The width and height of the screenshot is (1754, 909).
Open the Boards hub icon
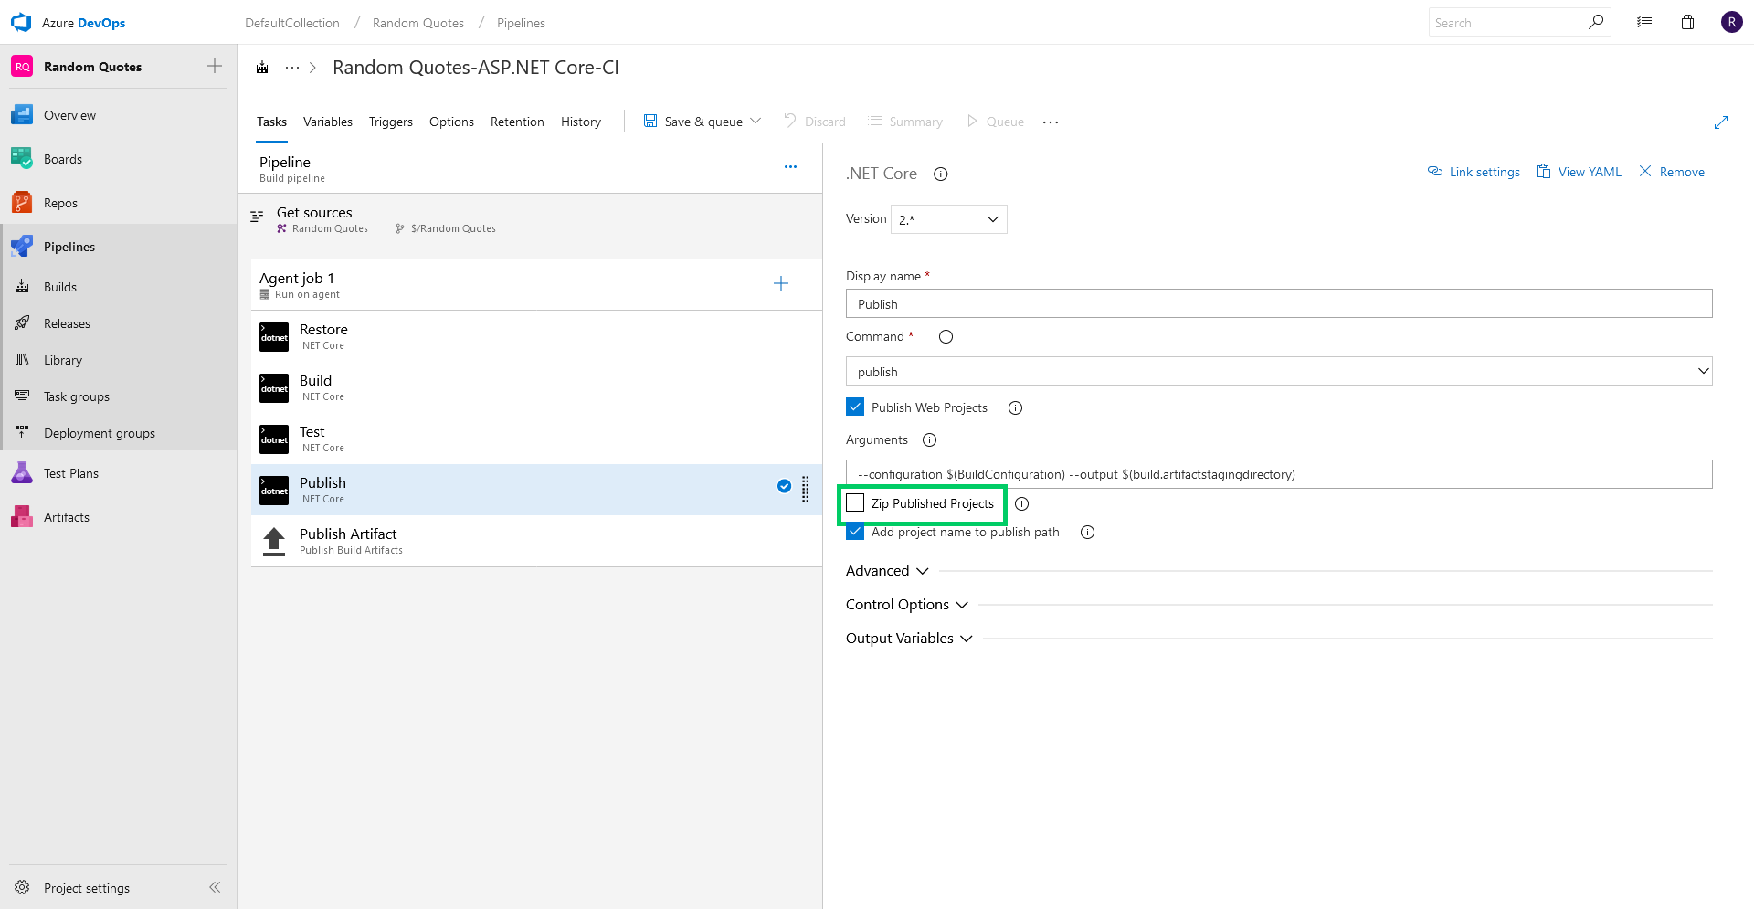pos(22,159)
